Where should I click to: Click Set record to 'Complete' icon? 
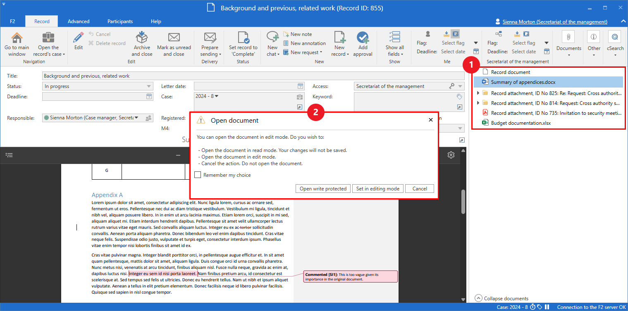[x=243, y=38]
